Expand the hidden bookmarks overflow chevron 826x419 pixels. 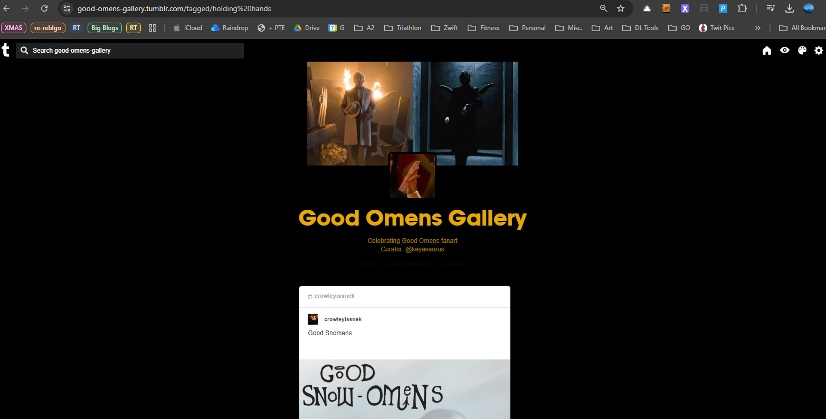coord(758,28)
